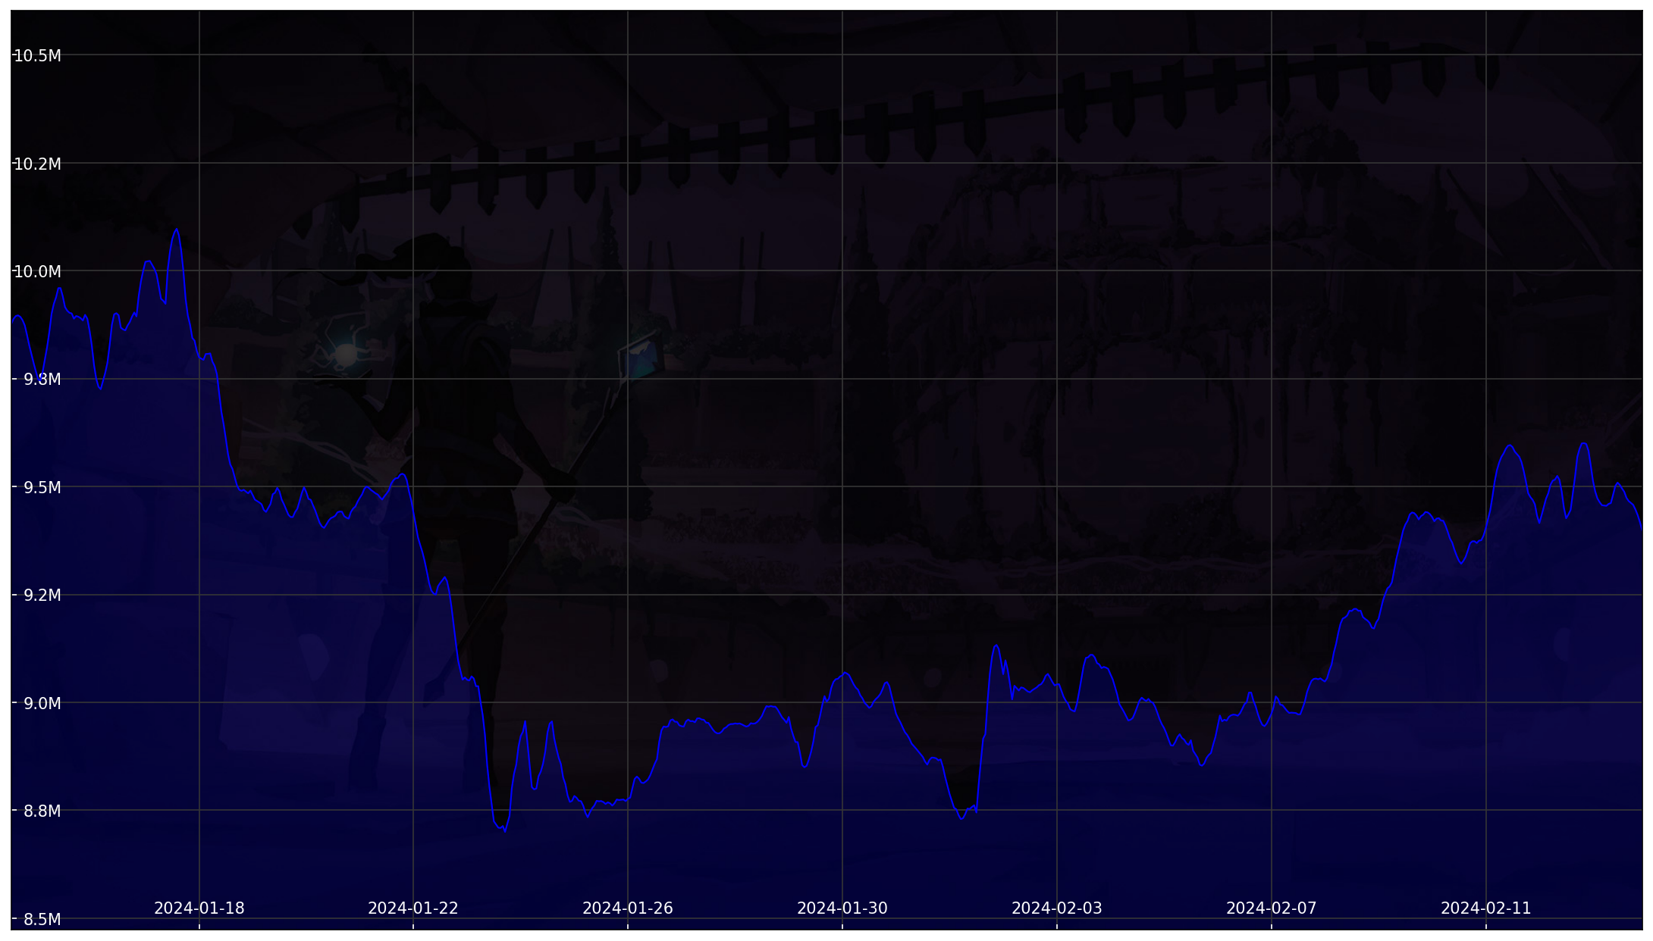The height and width of the screenshot is (941, 1653).
Task: Click the 2024-02-03 date label
Action: [1057, 908]
